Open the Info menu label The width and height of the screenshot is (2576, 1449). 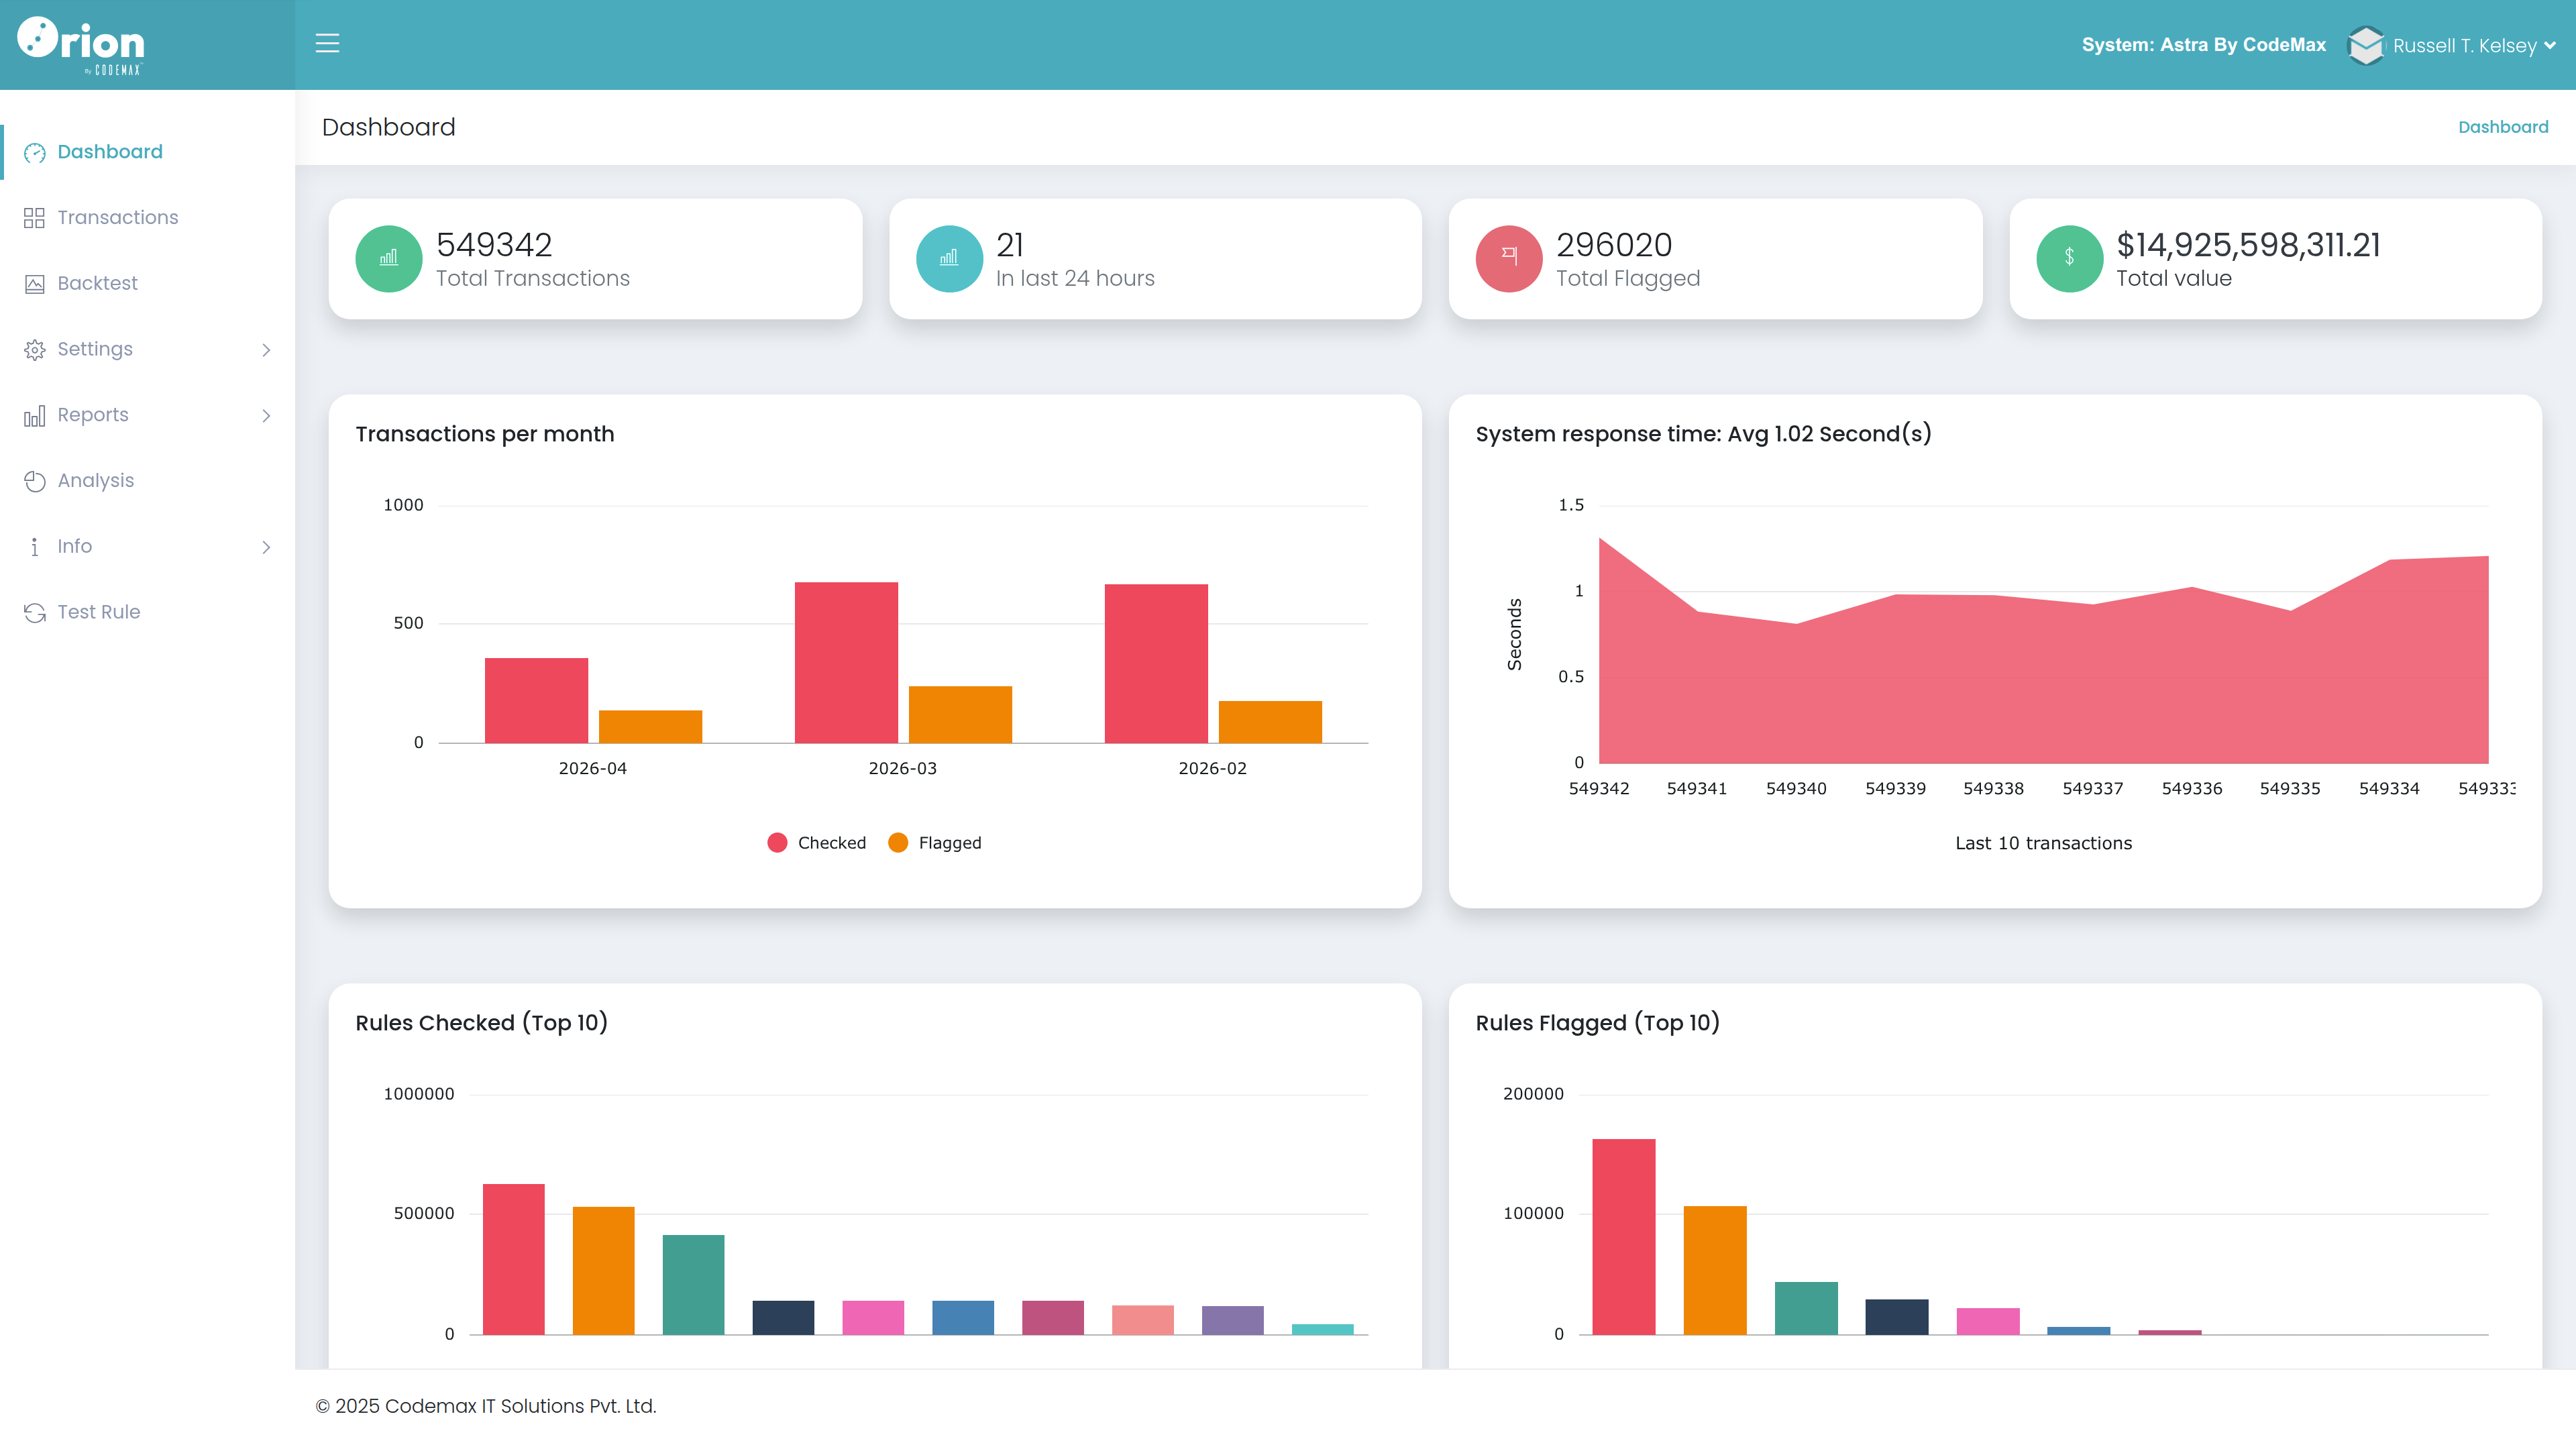pyautogui.click(x=75, y=547)
